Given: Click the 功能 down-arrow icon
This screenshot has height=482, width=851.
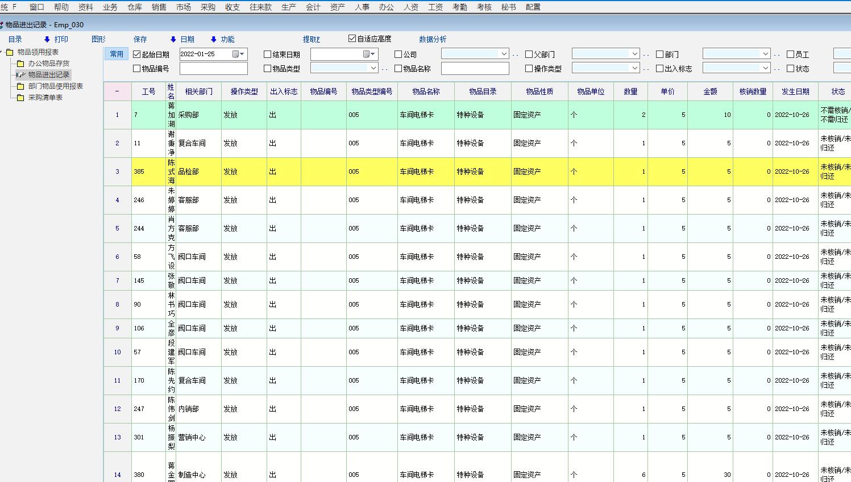Looking at the screenshot, I should 214,39.
